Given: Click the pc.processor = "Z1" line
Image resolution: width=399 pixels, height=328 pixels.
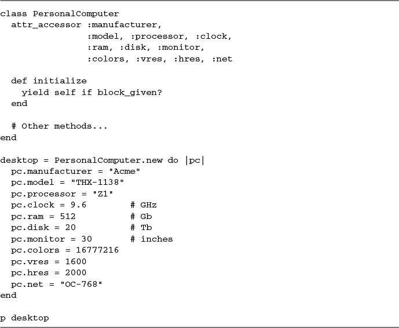Looking at the screenshot, I should (62, 194).
